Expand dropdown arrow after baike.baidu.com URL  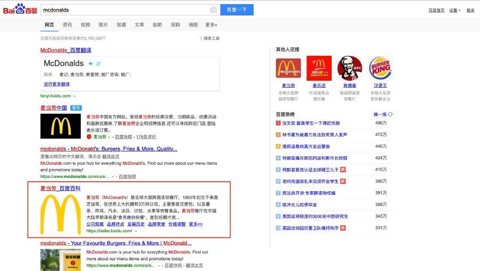coord(136,231)
